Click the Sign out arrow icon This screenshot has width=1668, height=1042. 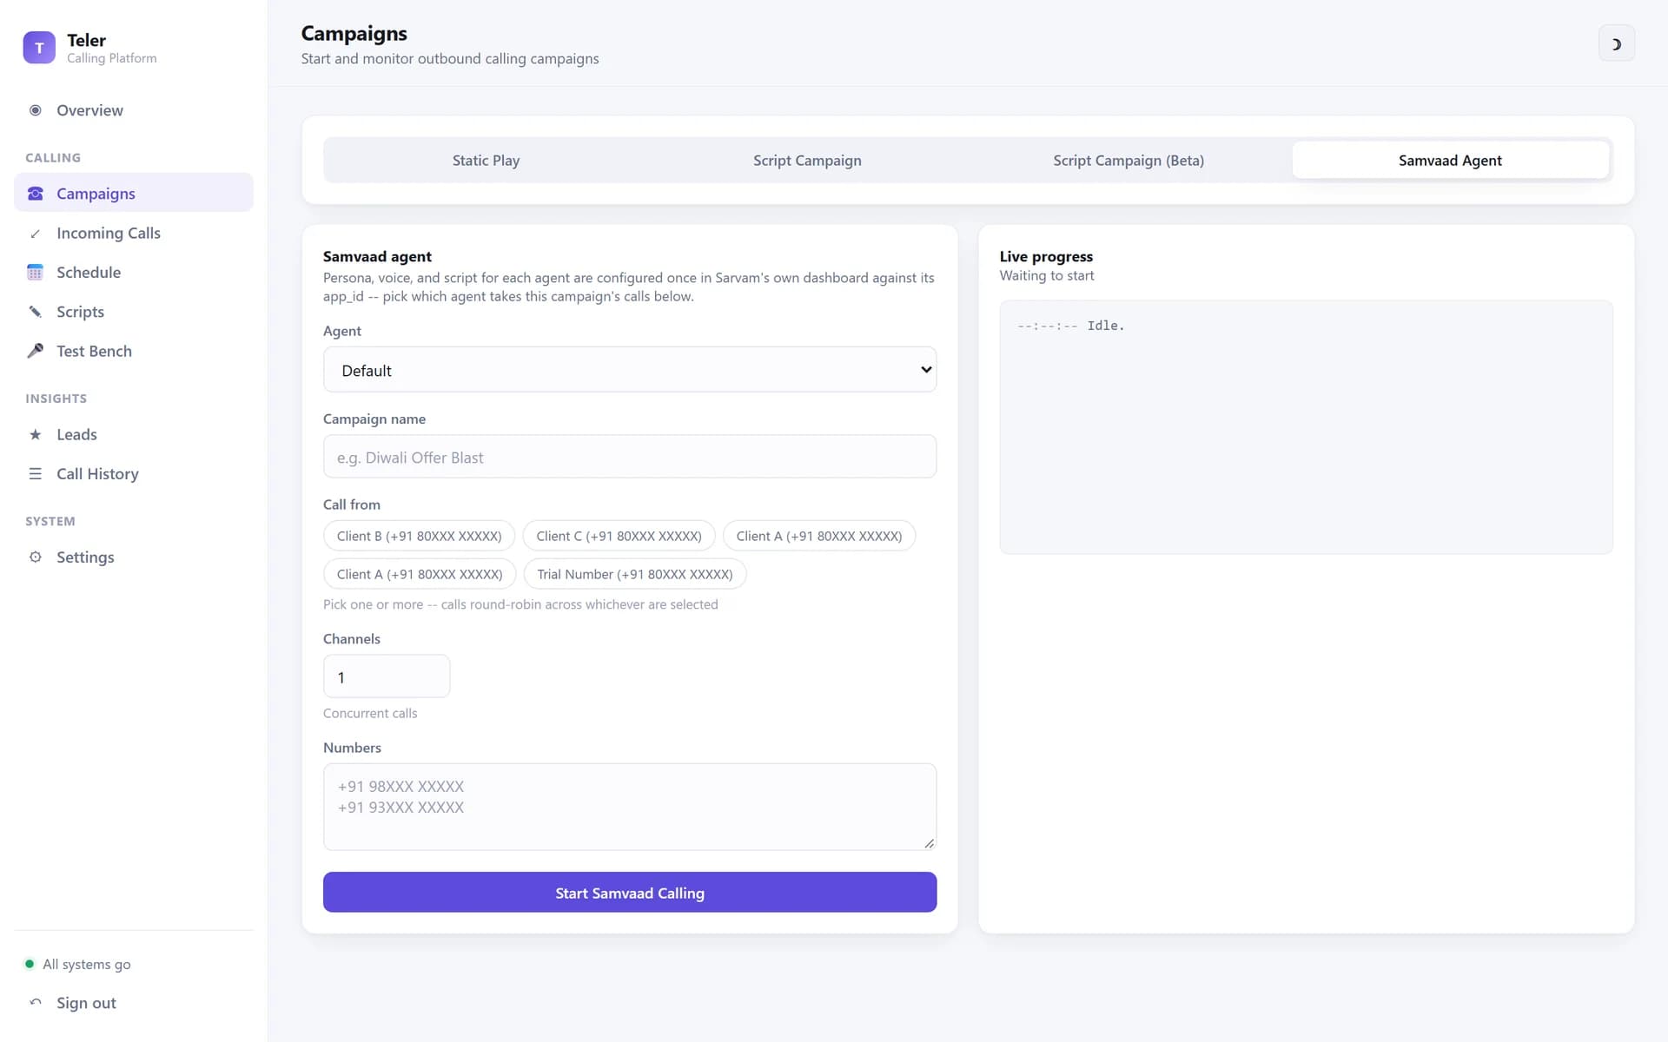pos(36,1002)
